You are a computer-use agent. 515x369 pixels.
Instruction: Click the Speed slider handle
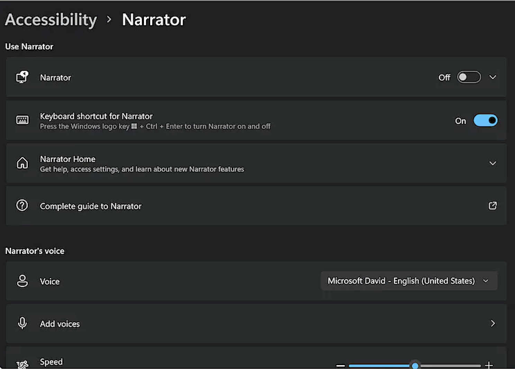point(415,366)
